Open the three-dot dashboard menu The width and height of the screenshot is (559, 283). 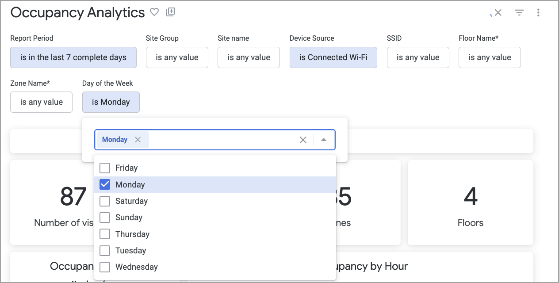[x=538, y=13]
